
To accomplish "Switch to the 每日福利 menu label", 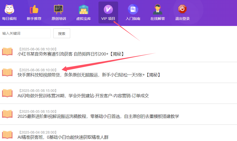I will point(9,19).
